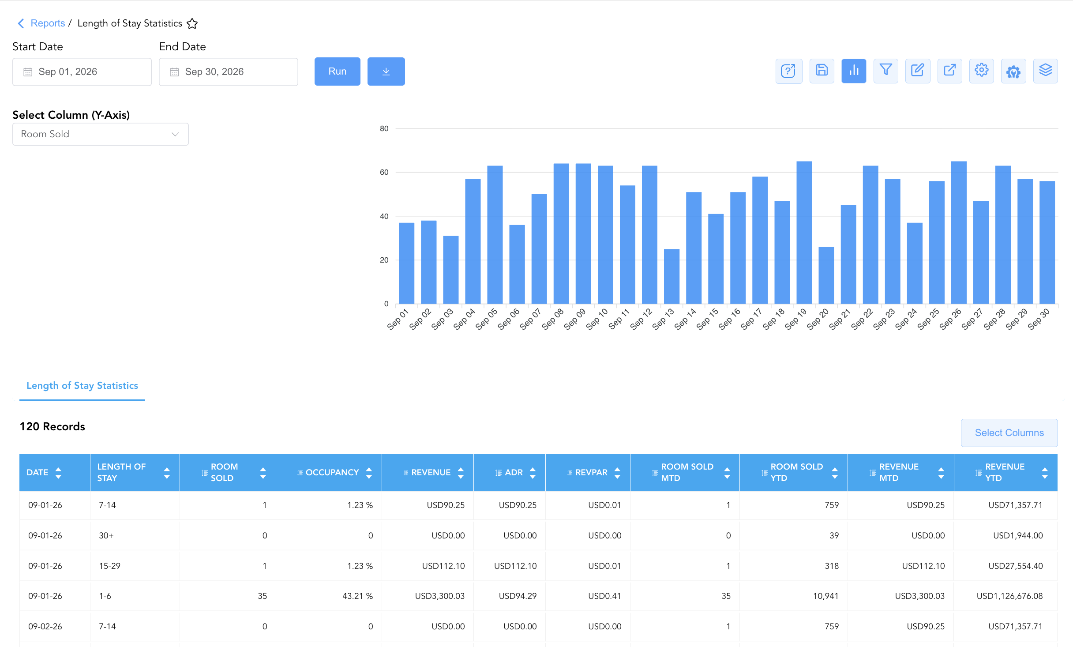Sort the ROOM SOLD MTD column
This screenshot has width=1073, height=647.
pyautogui.click(x=727, y=473)
